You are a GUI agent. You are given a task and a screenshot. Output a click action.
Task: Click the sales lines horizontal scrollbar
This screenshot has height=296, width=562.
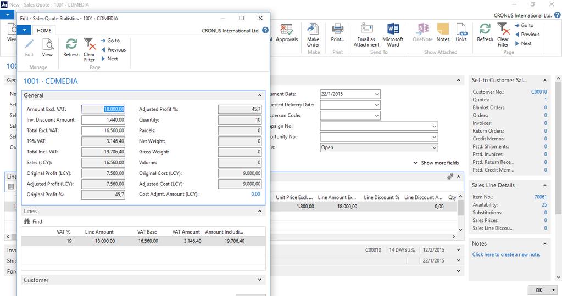click(231, 237)
